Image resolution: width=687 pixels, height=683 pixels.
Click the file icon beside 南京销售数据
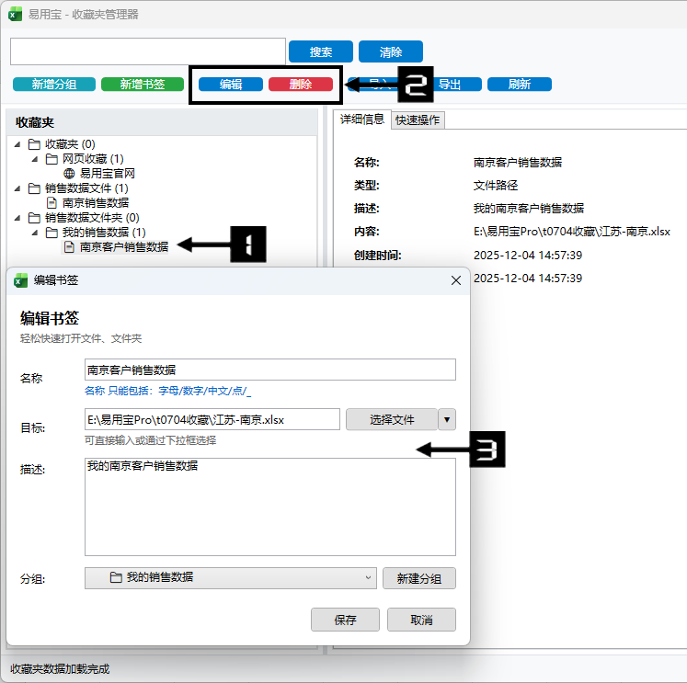(x=52, y=202)
